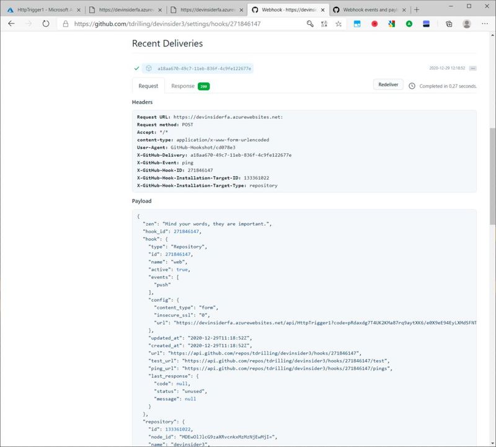The image size is (496, 447).
Task: Open the blue calendar extension icon
Action: 357,24
